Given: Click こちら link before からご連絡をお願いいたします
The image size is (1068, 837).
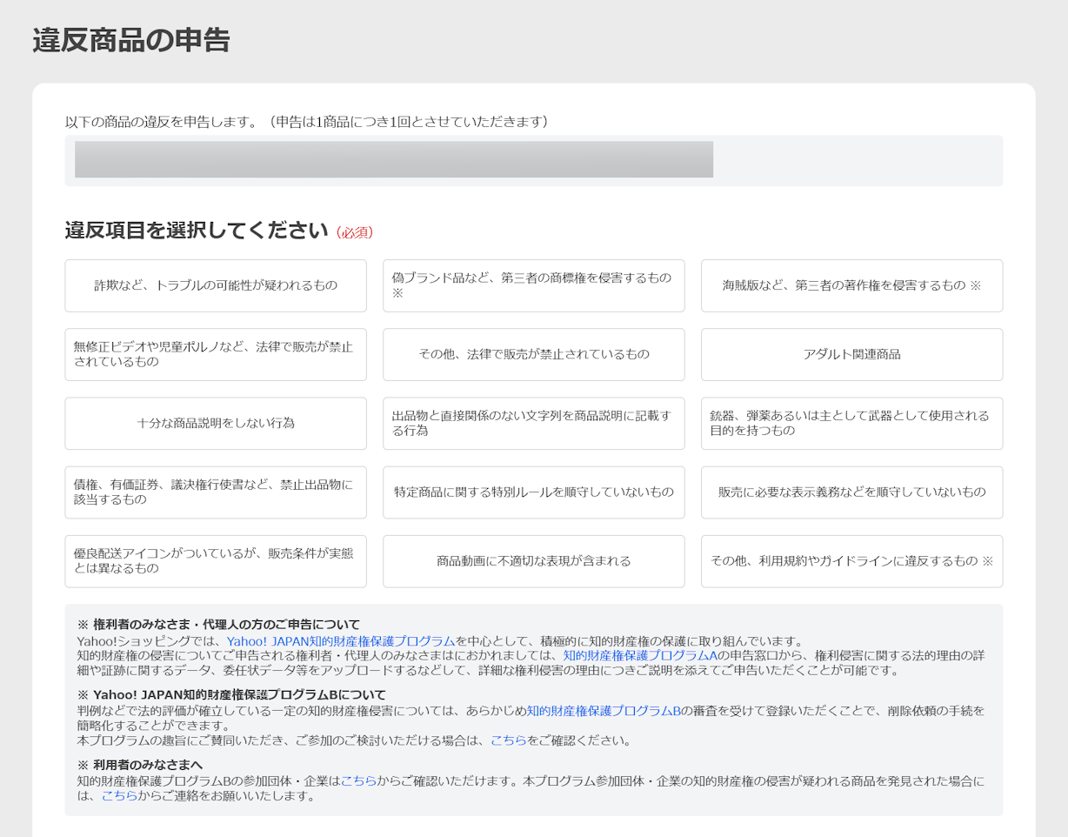Looking at the screenshot, I should [x=119, y=795].
